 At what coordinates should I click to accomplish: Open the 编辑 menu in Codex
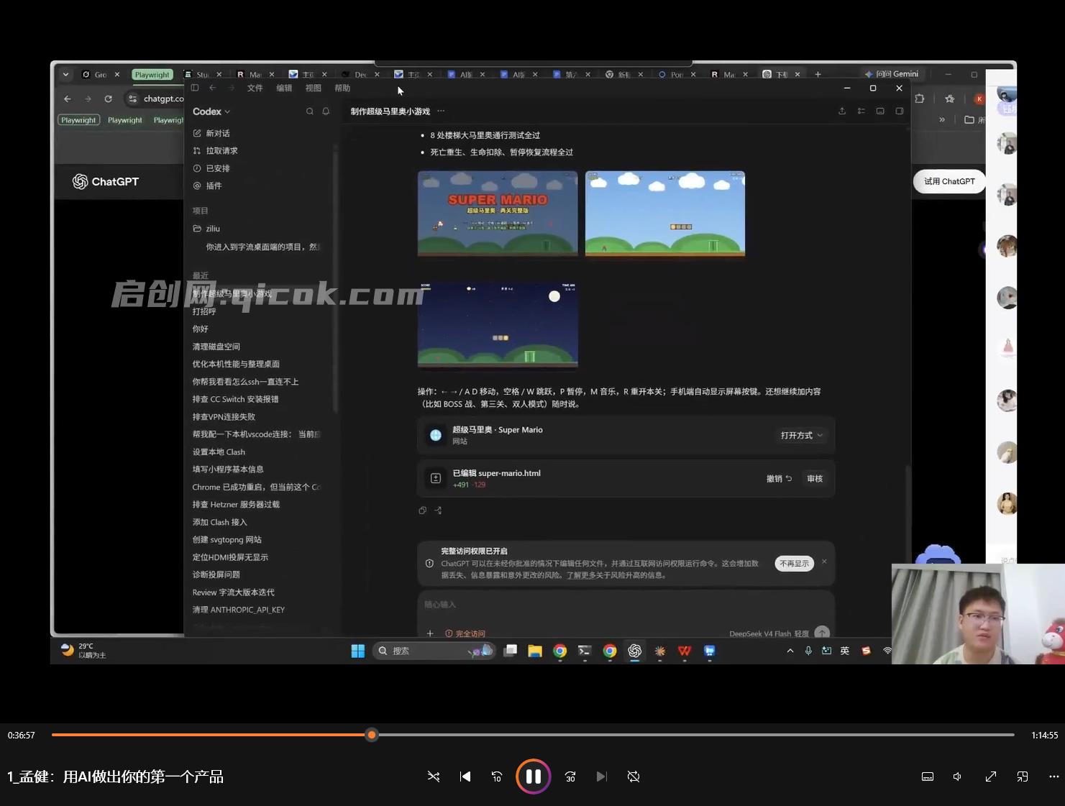[285, 88]
